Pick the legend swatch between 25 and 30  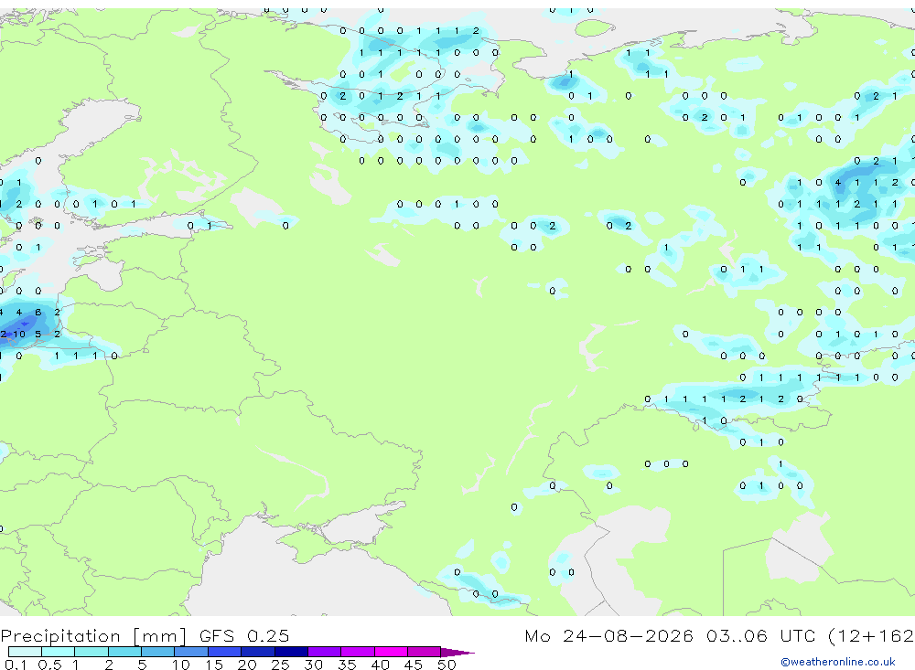291,652
